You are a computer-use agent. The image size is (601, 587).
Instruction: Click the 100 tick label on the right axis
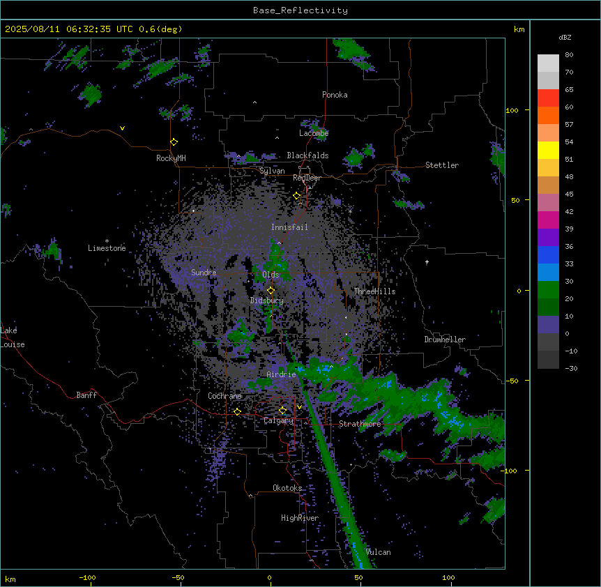512,110
